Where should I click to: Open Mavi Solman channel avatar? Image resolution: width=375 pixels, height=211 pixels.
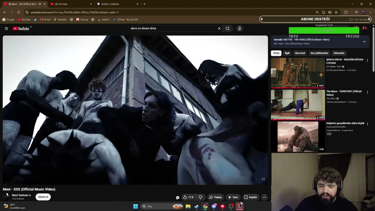(x=6, y=197)
